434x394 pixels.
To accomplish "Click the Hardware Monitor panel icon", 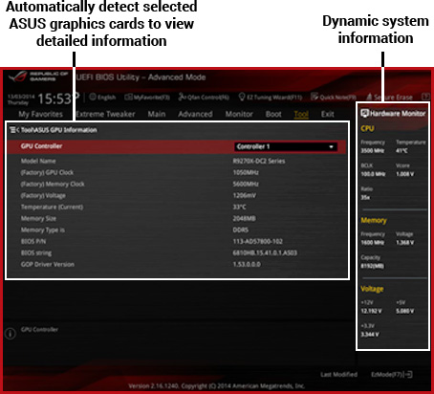I will 364,113.
